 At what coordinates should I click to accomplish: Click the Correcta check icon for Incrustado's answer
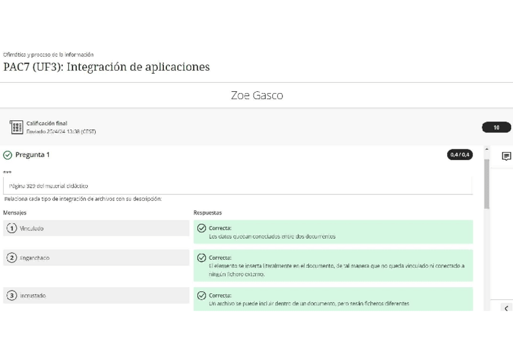[x=202, y=296]
